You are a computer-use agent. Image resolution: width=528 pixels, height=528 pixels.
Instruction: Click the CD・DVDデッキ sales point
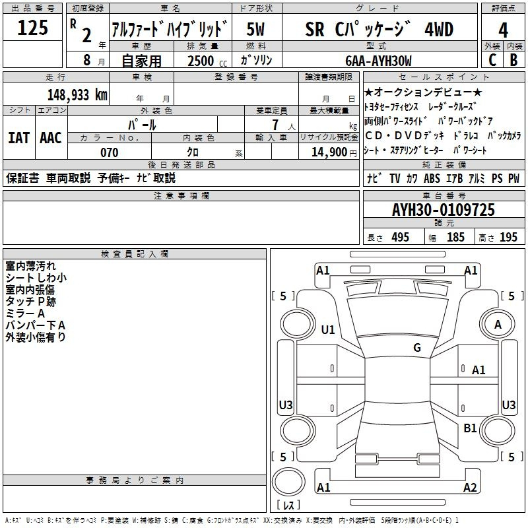pyautogui.click(x=405, y=136)
